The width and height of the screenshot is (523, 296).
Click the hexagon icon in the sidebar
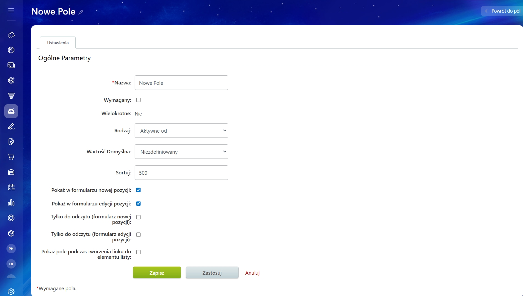click(x=11, y=218)
